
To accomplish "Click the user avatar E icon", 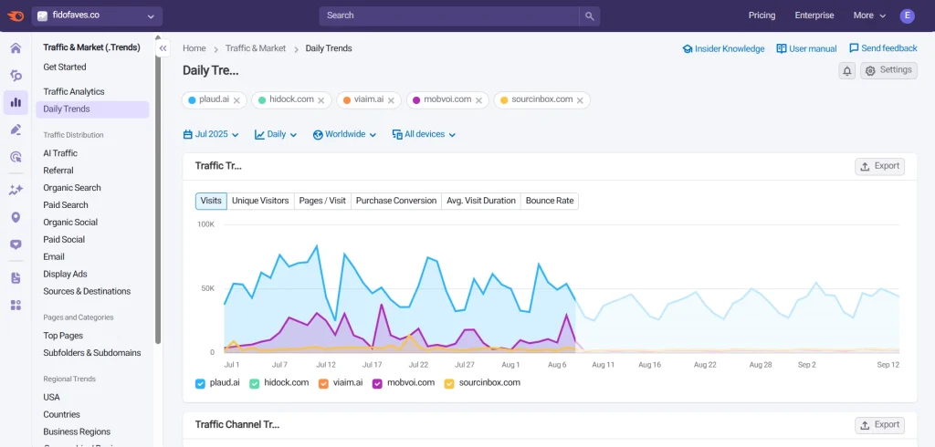I will 907,16.
